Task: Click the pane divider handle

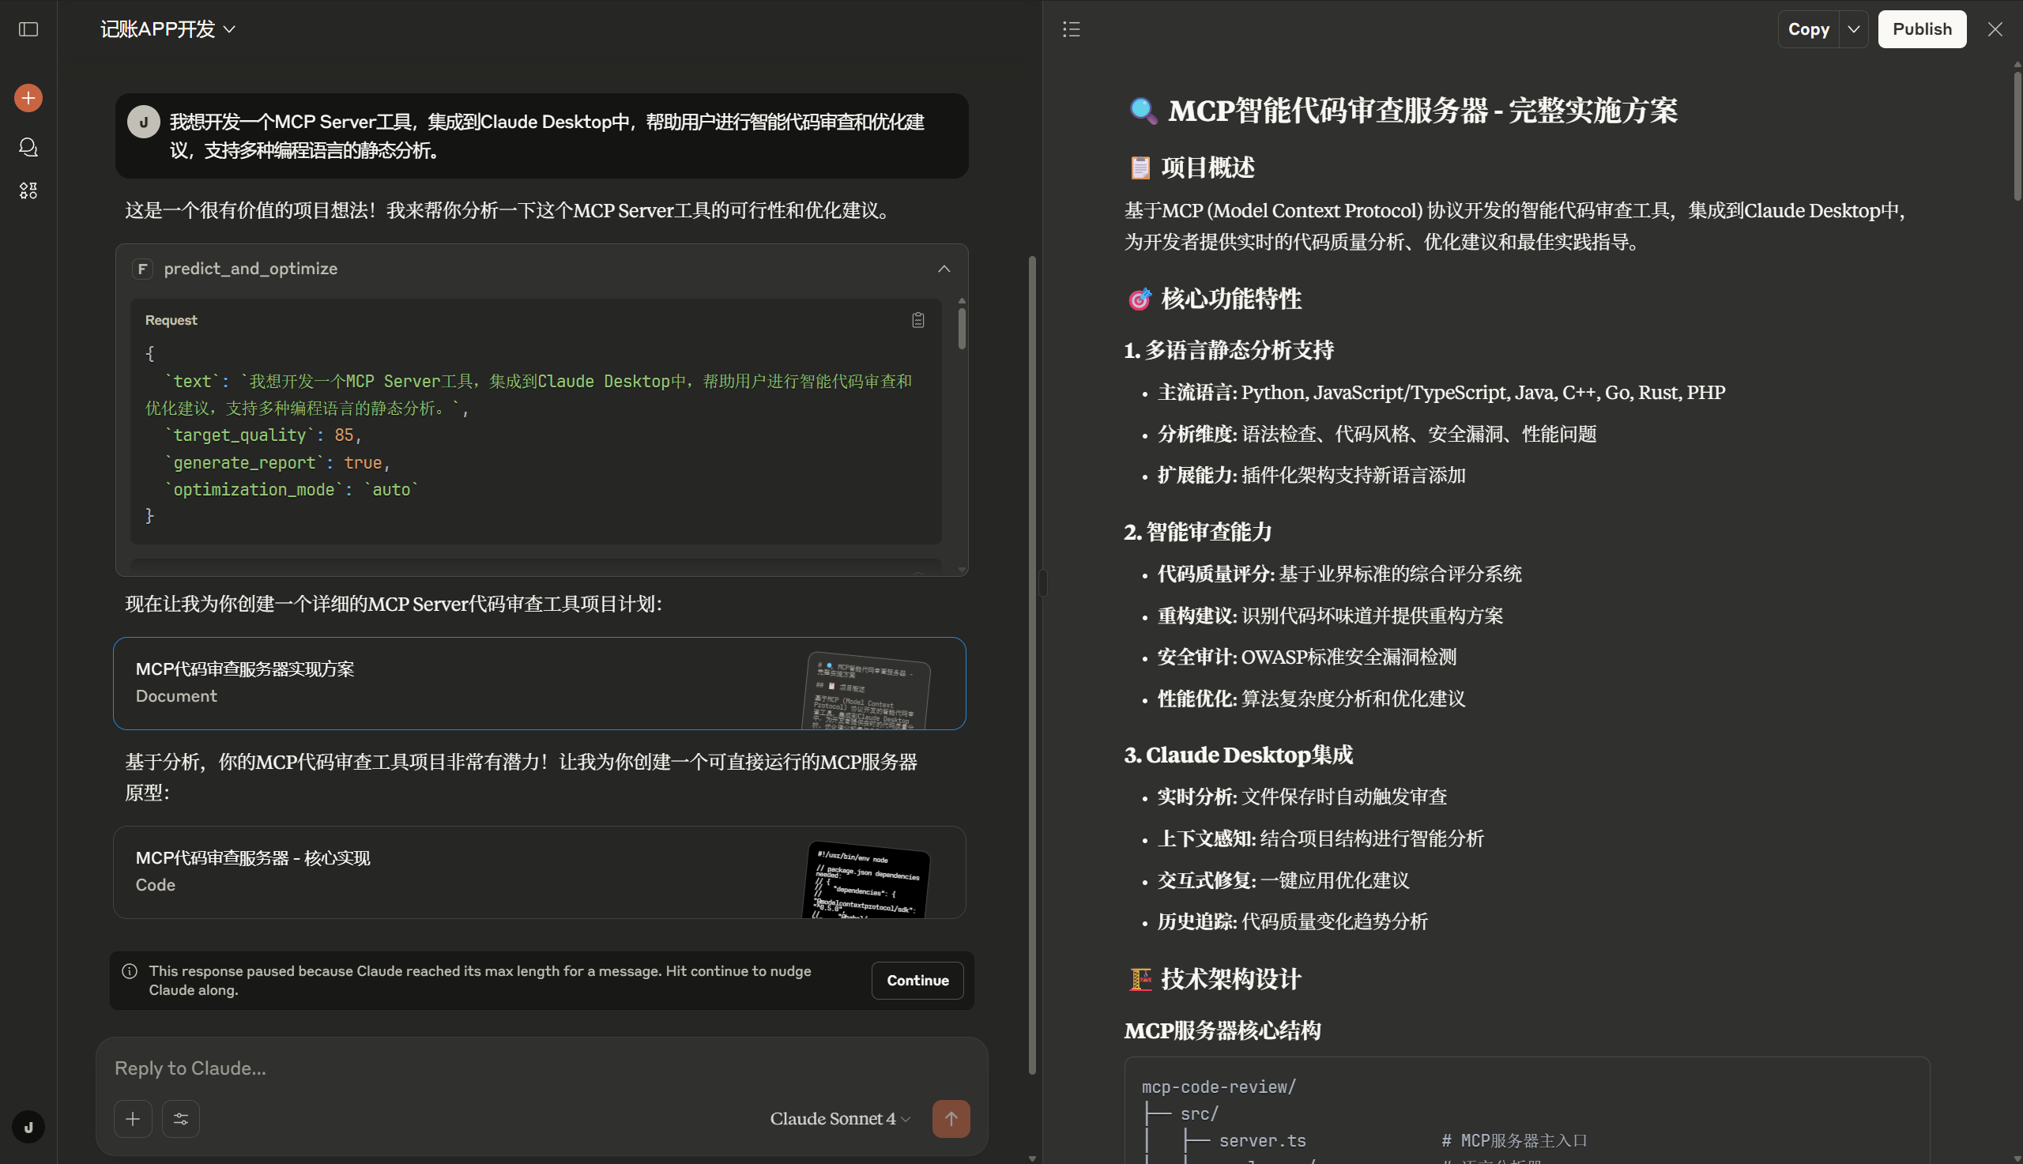Action: pos(1042,583)
